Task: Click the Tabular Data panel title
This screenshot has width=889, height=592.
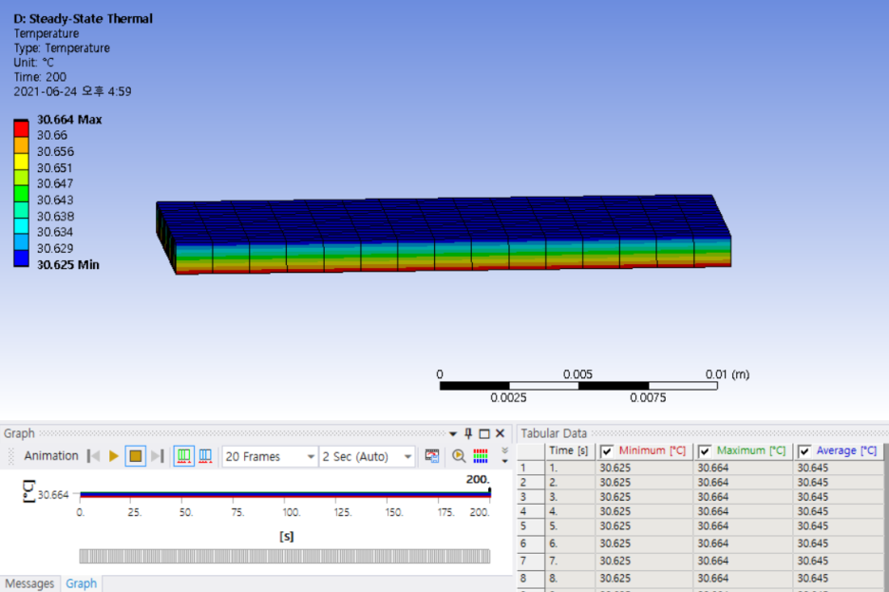Action: pos(554,434)
